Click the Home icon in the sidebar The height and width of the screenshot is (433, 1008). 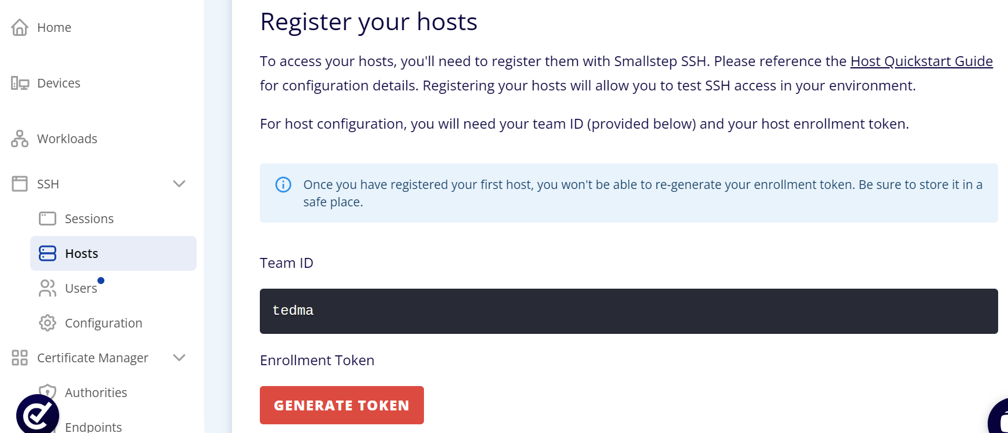19,27
